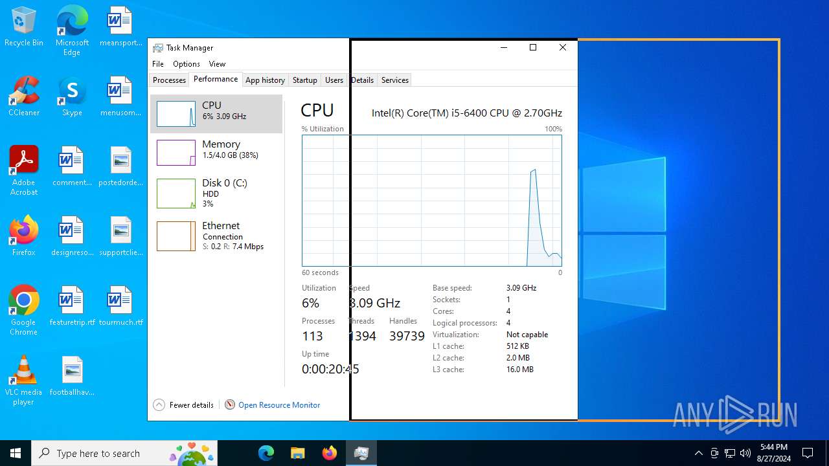Open the notification center icon
This screenshot has width=829, height=466.
tap(808, 453)
